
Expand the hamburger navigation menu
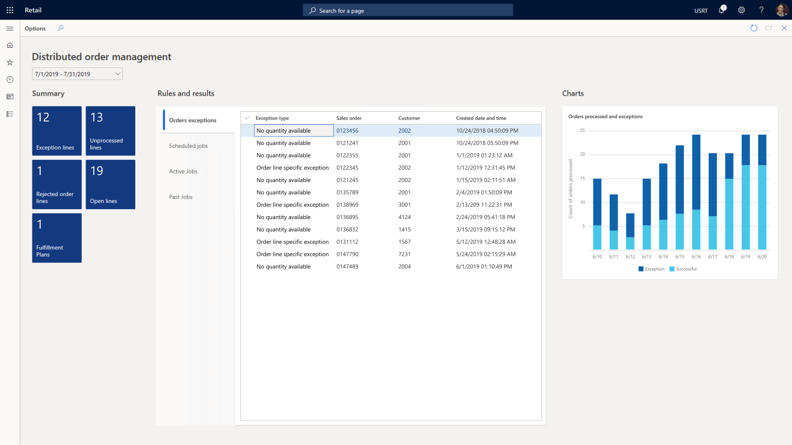[10, 29]
